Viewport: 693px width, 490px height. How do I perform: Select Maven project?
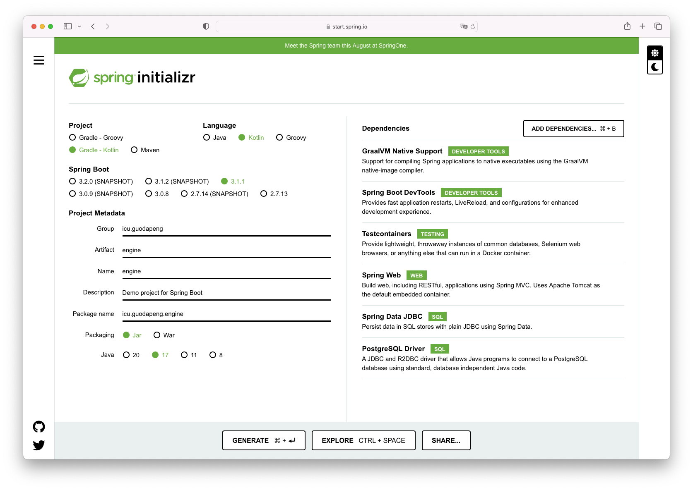coord(145,150)
